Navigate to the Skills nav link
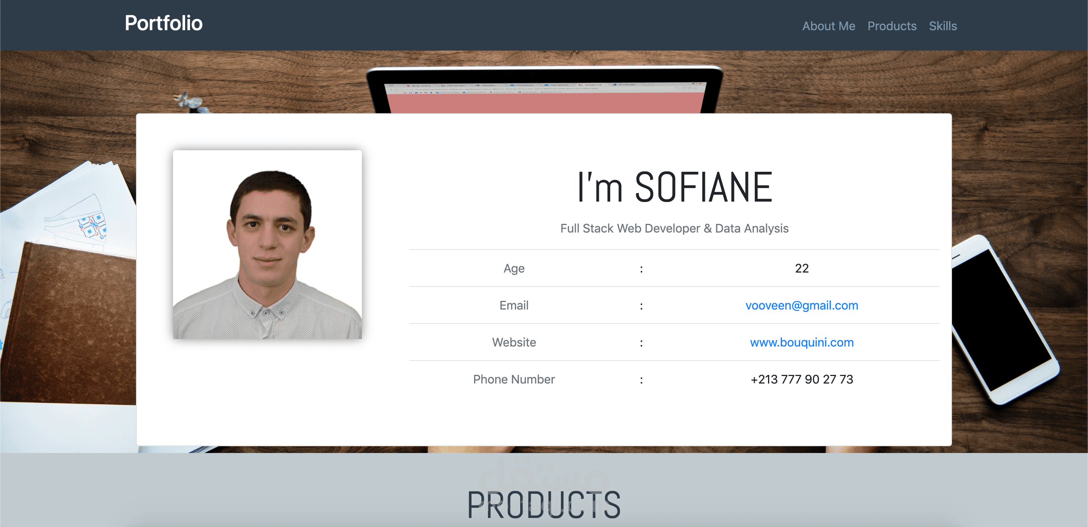Screen dimensions: 1088x527 click(942, 26)
